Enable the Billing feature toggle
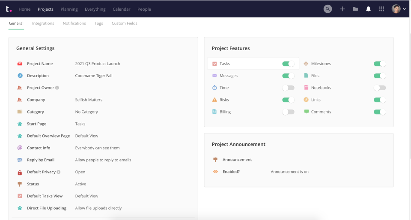The height and width of the screenshot is (220, 411). click(288, 112)
